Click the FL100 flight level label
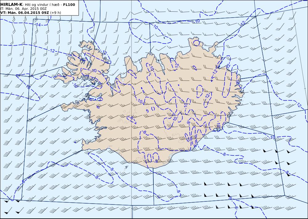This screenshot has width=308, height=219. click(x=69, y=5)
